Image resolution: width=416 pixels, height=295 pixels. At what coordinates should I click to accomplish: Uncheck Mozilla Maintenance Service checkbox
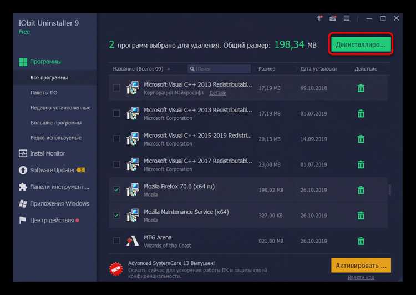point(116,216)
